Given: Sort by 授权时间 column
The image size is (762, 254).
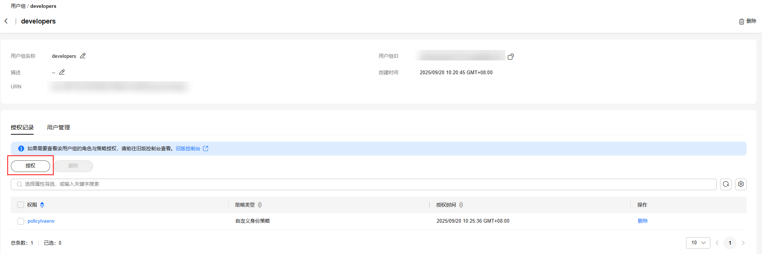Looking at the screenshot, I should pos(461,205).
